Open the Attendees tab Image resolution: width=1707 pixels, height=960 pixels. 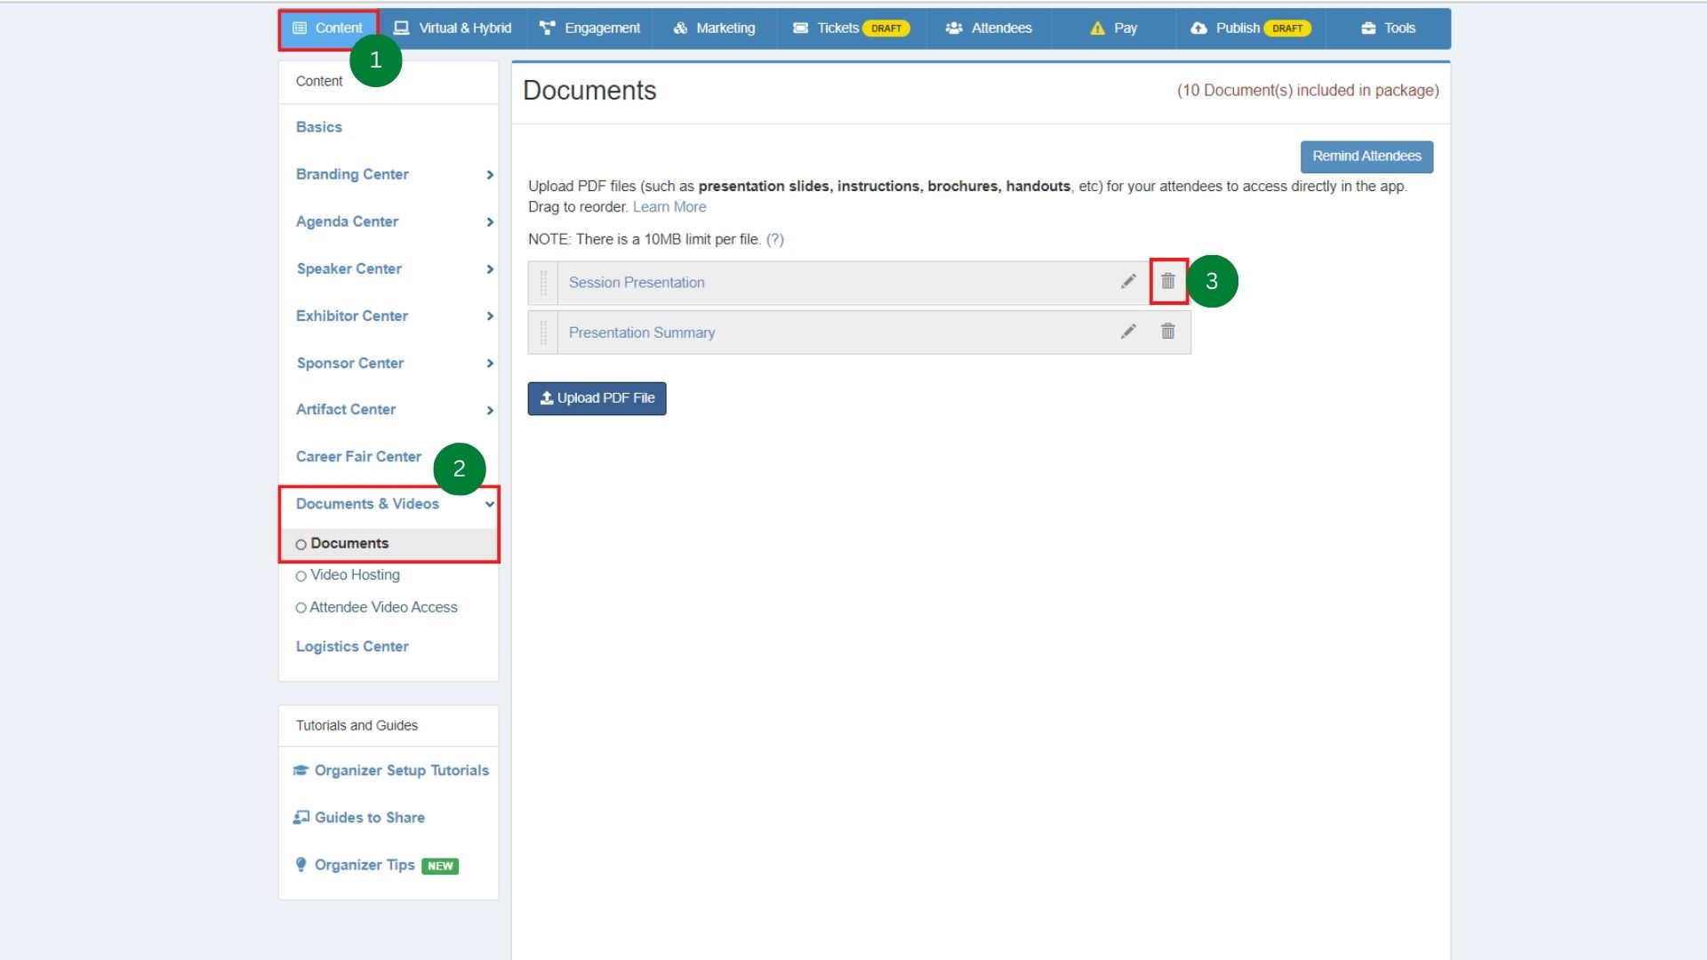point(989,28)
